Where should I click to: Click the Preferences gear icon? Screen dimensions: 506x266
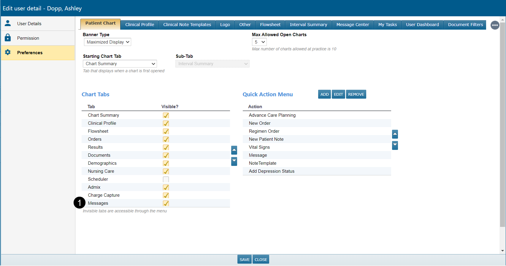point(8,52)
